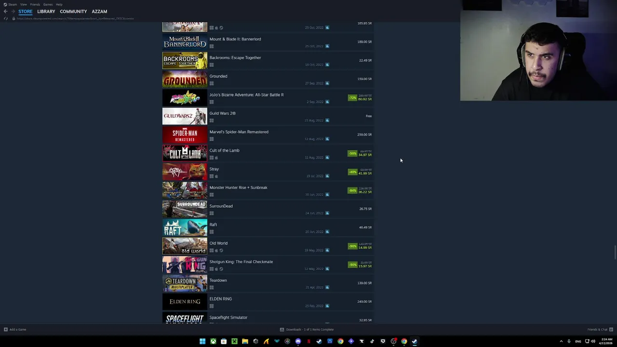Click the Teardown thumbnail
The height and width of the screenshot is (347, 617).
pos(185,283)
